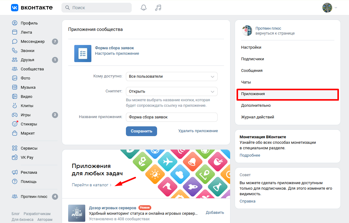The image size is (349, 223).
Task: Select Подписчики in the community menu
Action: 252,59
